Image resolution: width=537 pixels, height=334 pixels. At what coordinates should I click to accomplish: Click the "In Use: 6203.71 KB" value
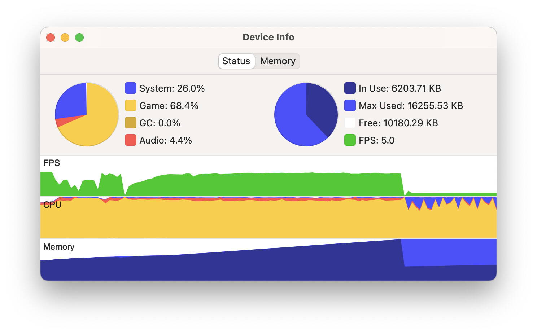pyautogui.click(x=400, y=88)
